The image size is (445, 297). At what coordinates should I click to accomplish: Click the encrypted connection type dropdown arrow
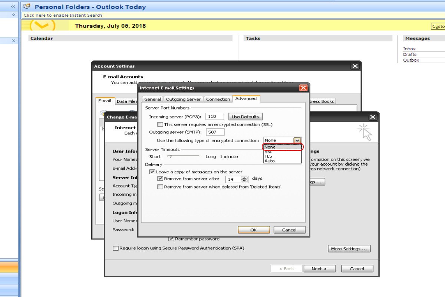(297, 140)
